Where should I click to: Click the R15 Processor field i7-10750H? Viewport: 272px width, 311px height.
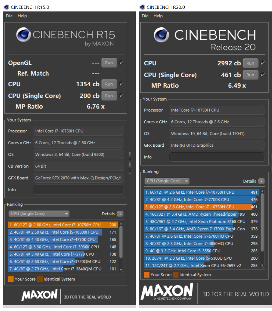pyautogui.click(x=78, y=131)
